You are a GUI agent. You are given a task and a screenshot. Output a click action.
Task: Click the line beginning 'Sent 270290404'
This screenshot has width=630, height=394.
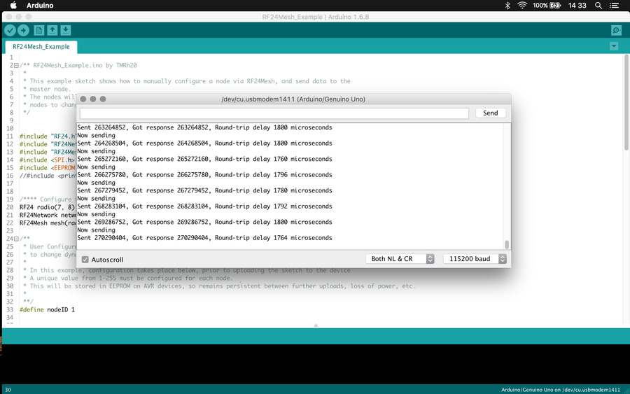(x=204, y=238)
